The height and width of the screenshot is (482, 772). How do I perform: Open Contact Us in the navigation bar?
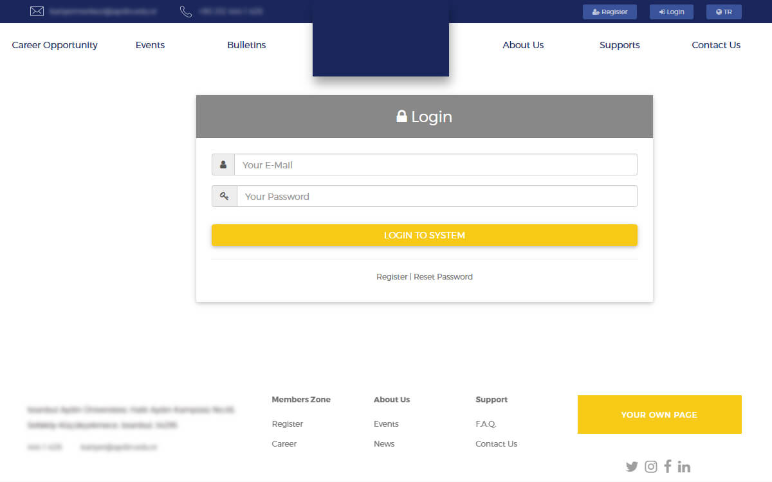716,45
